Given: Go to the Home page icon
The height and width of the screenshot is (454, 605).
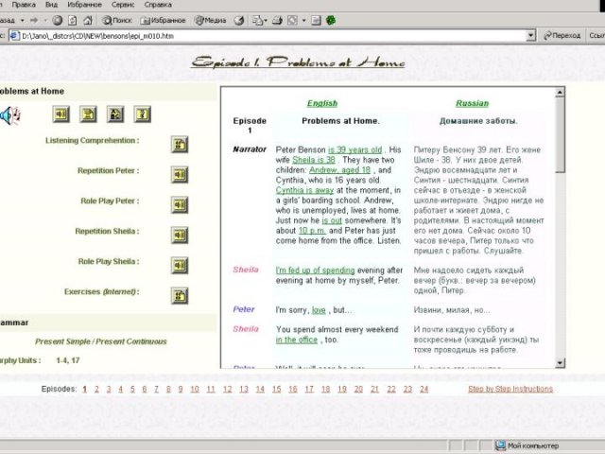Looking at the screenshot, I should click(88, 20).
